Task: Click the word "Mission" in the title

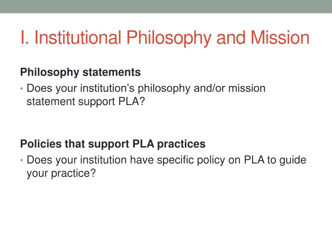Action: tap(280, 38)
